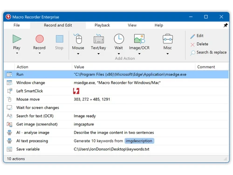Select the 'Mouse move' action text
233x175 pixels.
pos(28,99)
